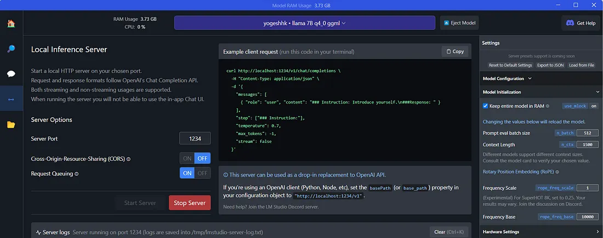Viewport: 603px width, 238px height.
Task: Click the Settings panel heading
Action: (491, 43)
